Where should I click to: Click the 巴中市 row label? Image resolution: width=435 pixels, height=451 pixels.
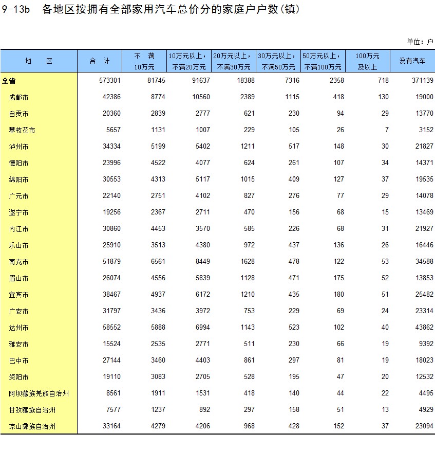click(x=18, y=360)
